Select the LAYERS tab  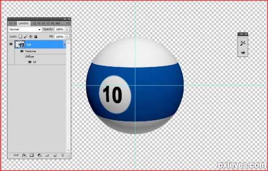click(24, 23)
